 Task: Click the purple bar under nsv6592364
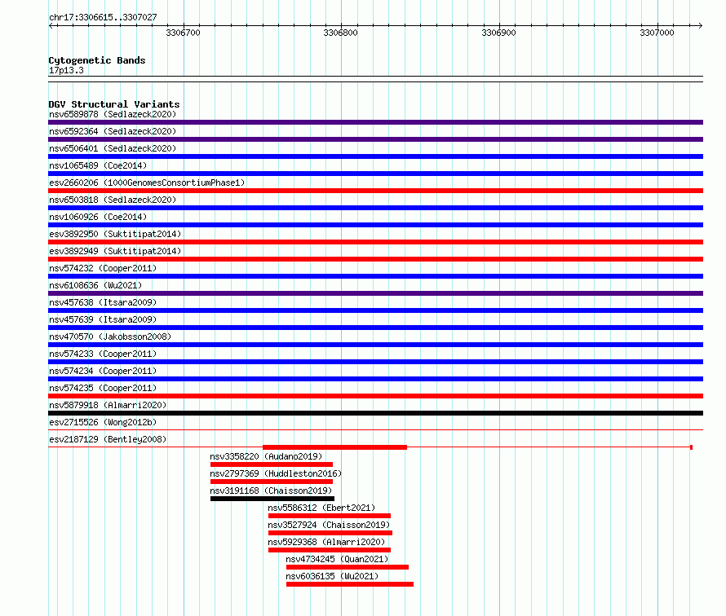pos(375,139)
